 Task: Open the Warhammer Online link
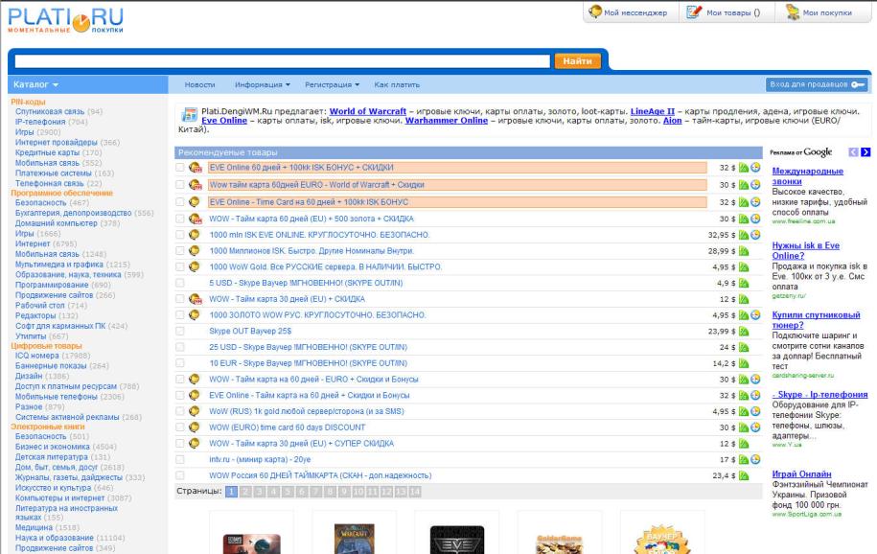tap(447, 121)
